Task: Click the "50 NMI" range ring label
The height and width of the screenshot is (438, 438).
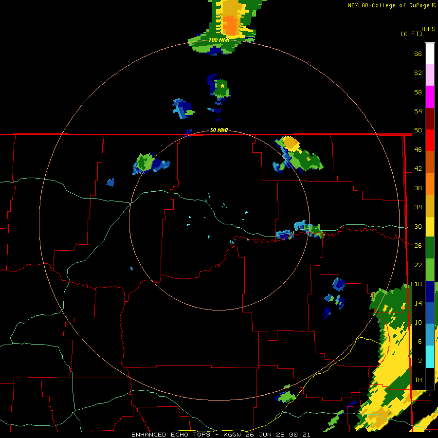Action: (x=219, y=130)
